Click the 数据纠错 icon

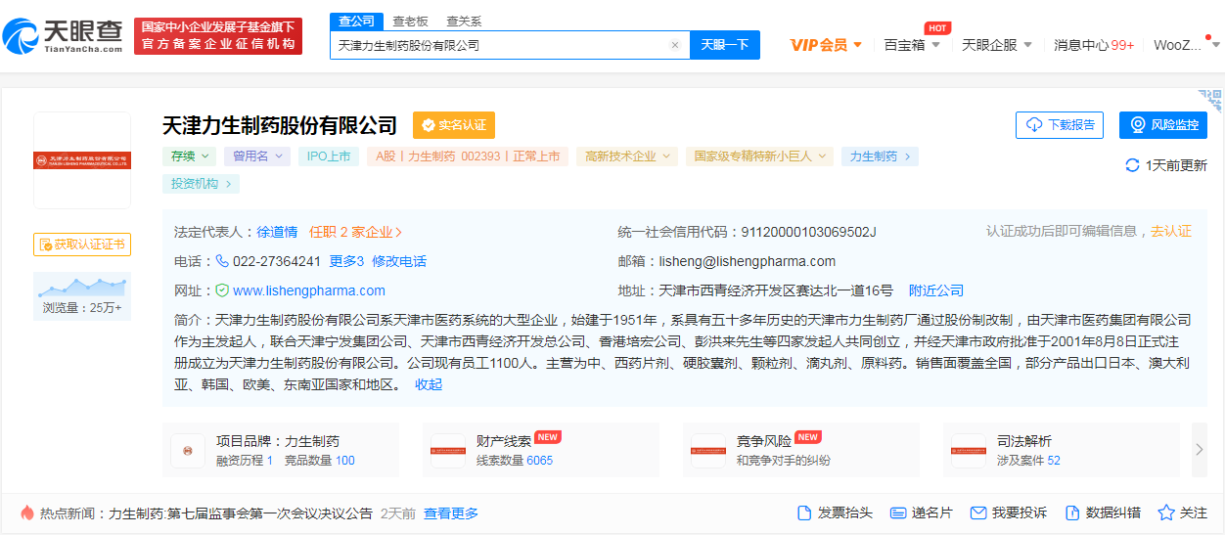(1072, 513)
